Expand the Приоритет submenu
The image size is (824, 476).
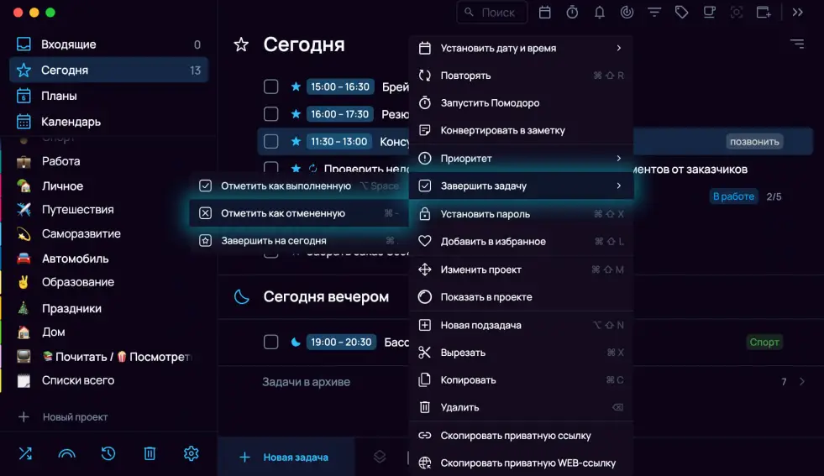point(521,159)
